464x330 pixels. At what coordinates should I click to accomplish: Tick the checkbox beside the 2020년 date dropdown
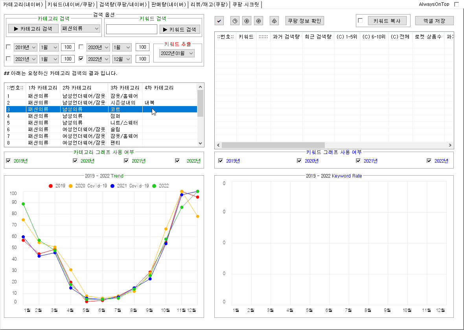click(81, 47)
